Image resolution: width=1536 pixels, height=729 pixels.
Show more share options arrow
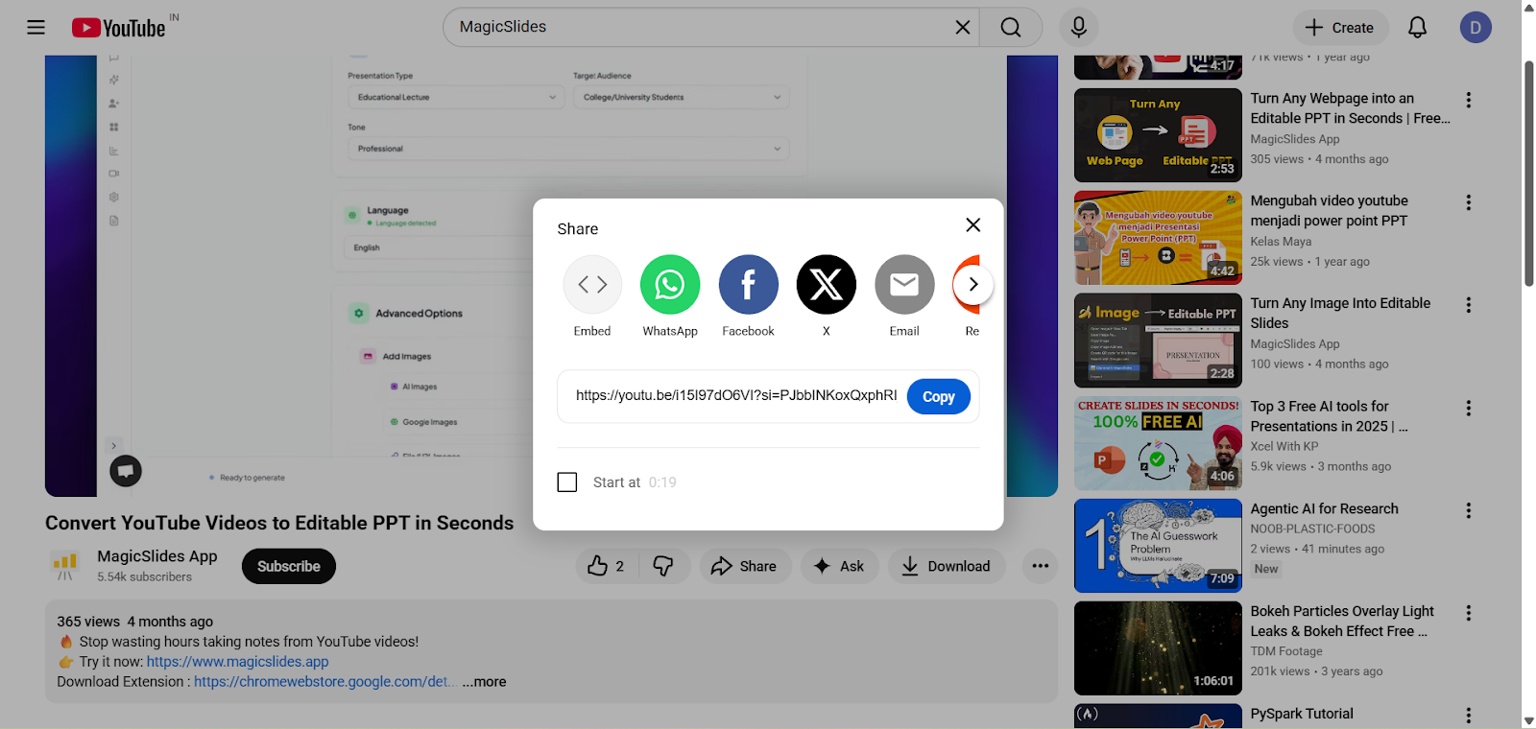pos(973,284)
